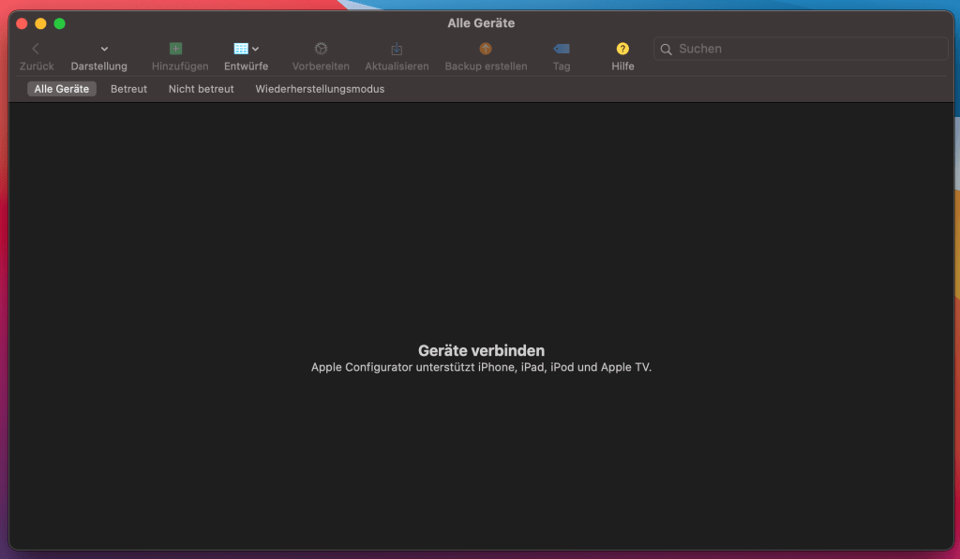Open Hilfe with the question mark icon

[x=622, y=49]
